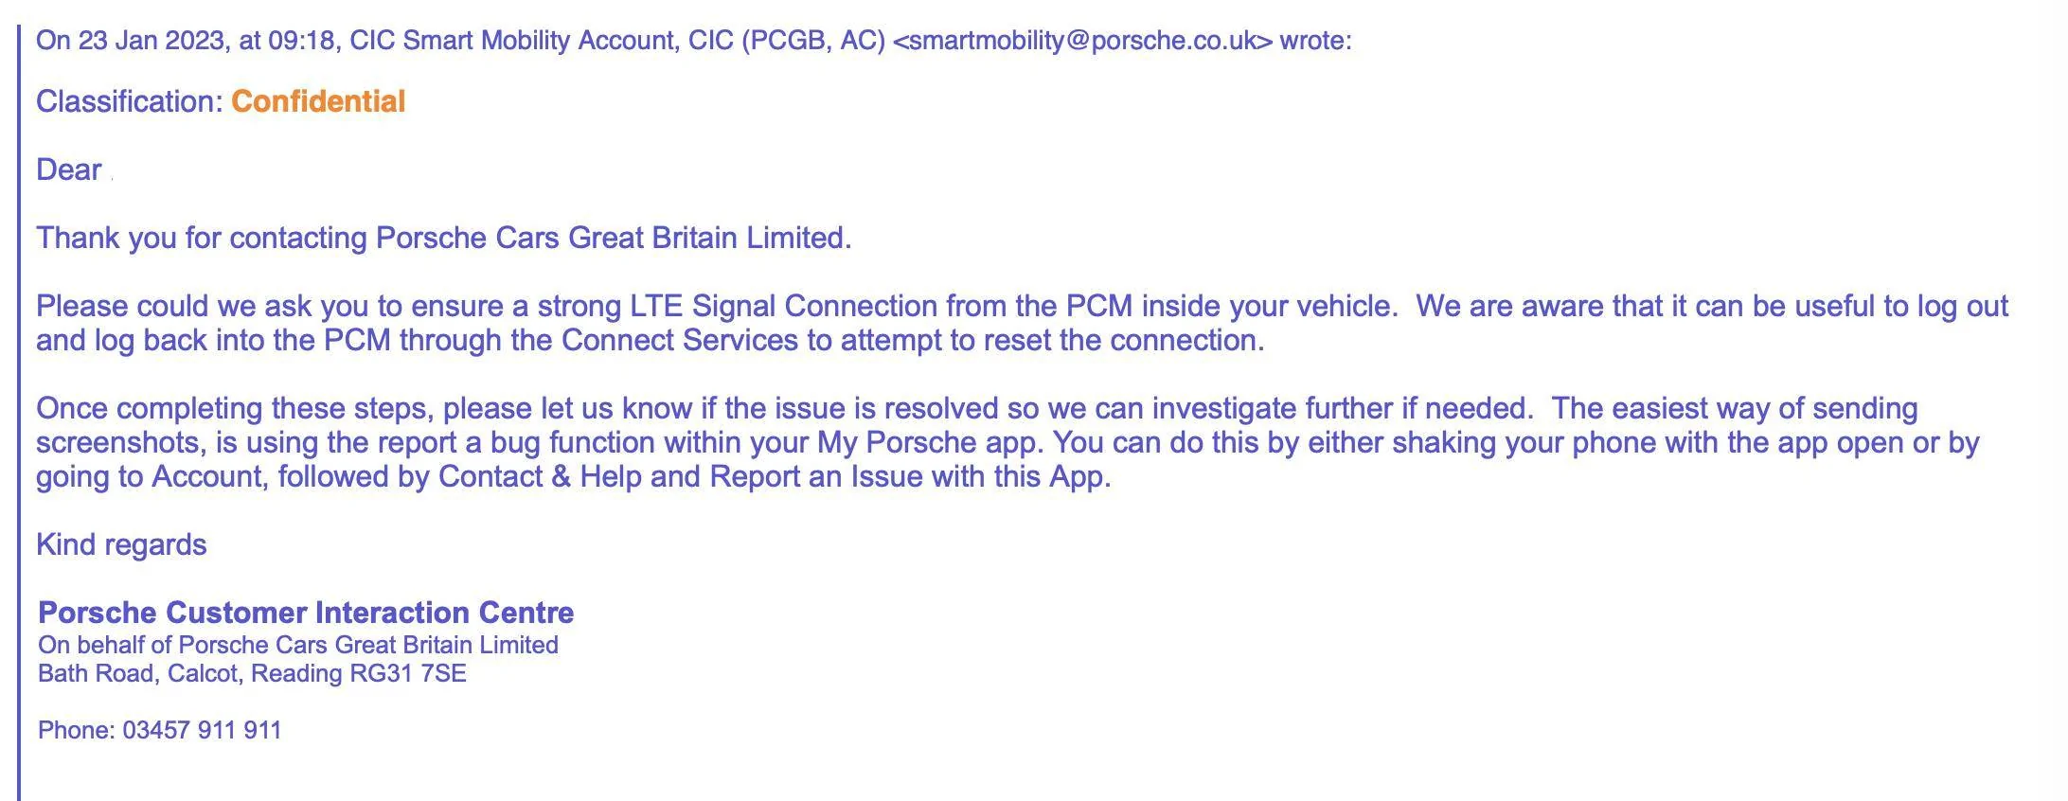2068x801 pixels.
Task: Click 'My Porsche app' in the paragraph
Action: pos(931,442)
